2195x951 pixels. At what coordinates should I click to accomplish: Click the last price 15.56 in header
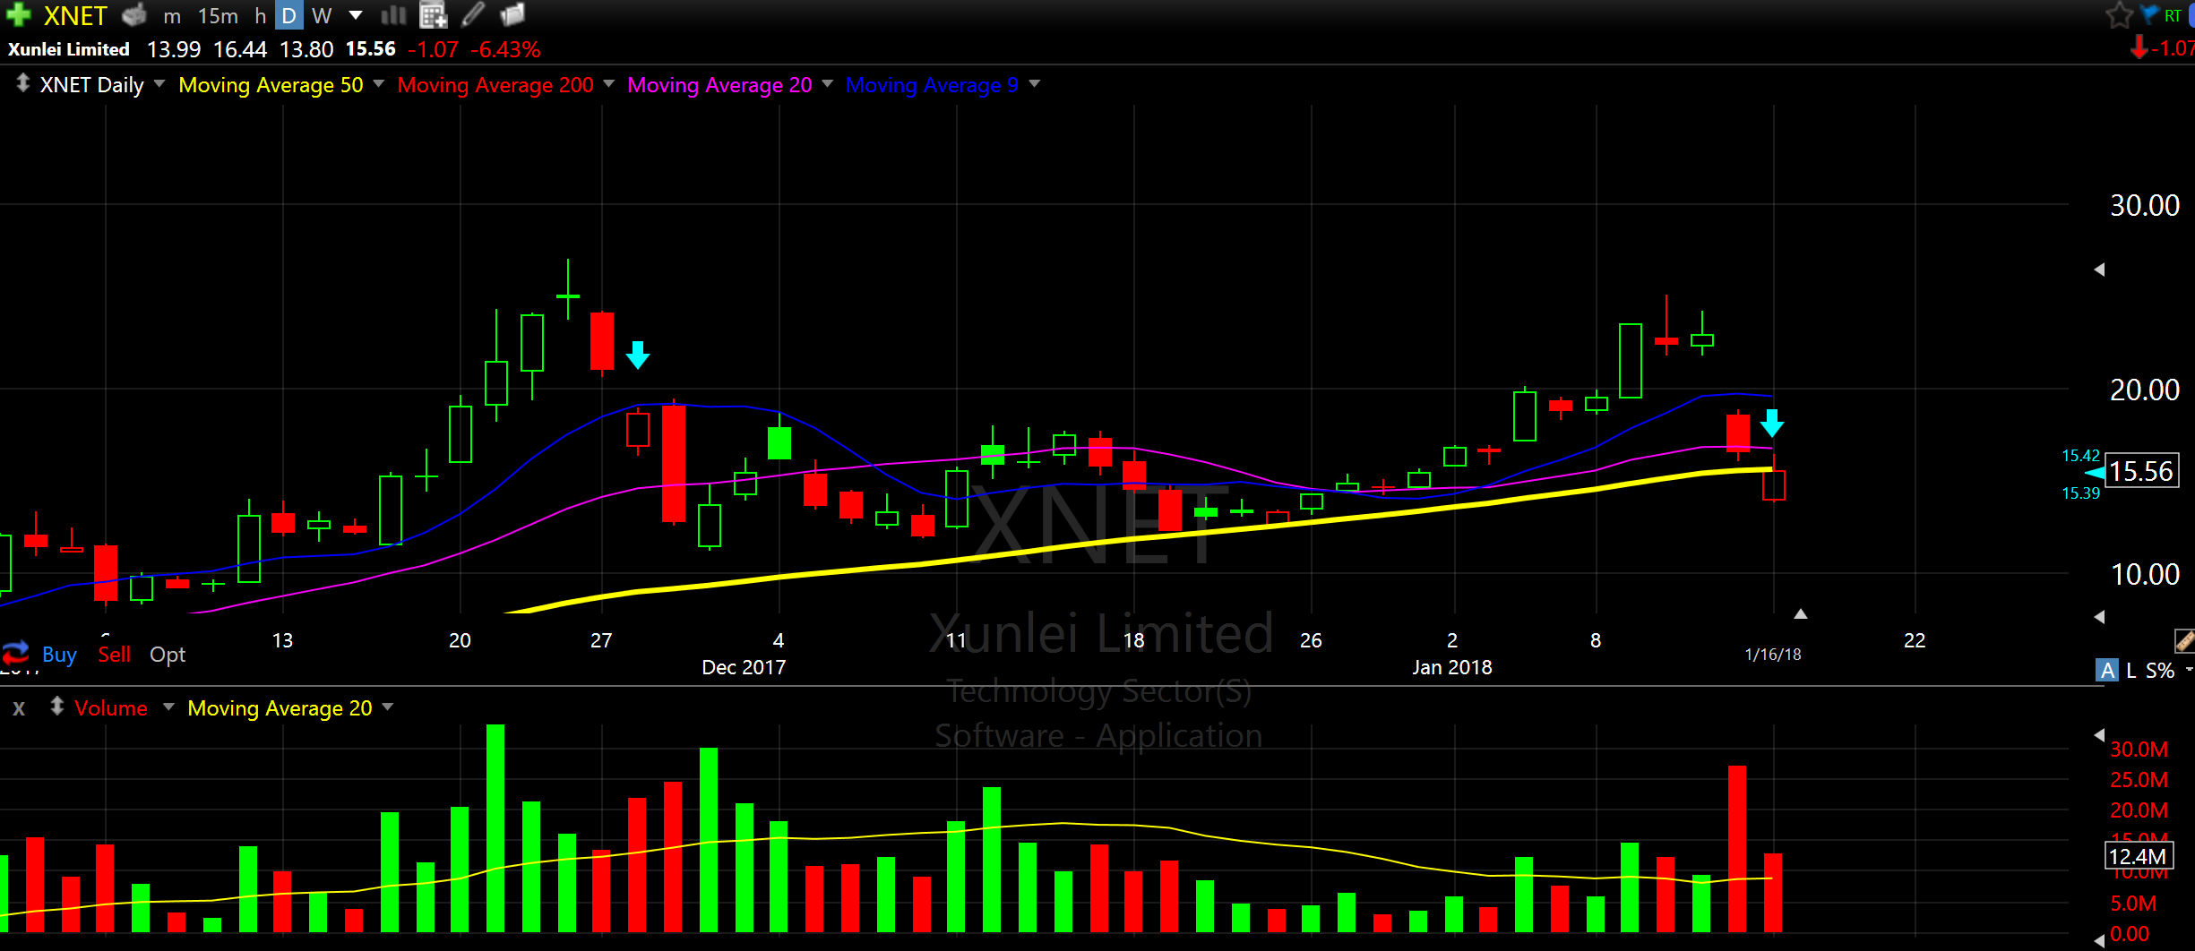pos(371,49)
